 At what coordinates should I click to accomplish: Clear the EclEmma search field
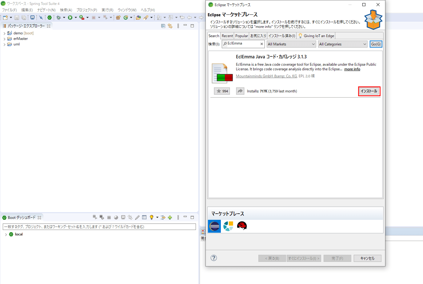point(262,44)
